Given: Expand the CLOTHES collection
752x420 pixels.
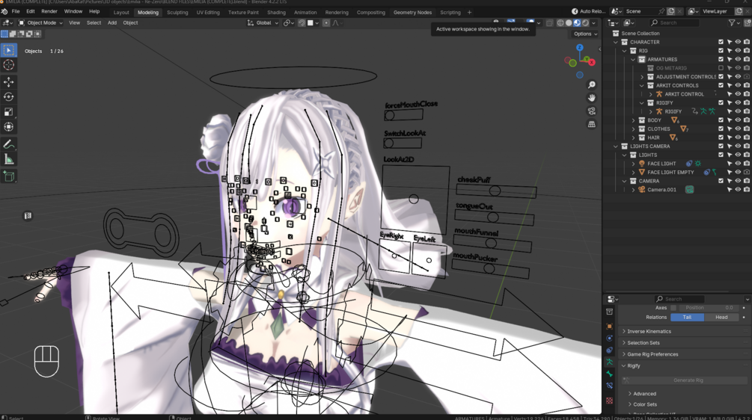Looking at the screenshot, I should click(x=633, y=129).
